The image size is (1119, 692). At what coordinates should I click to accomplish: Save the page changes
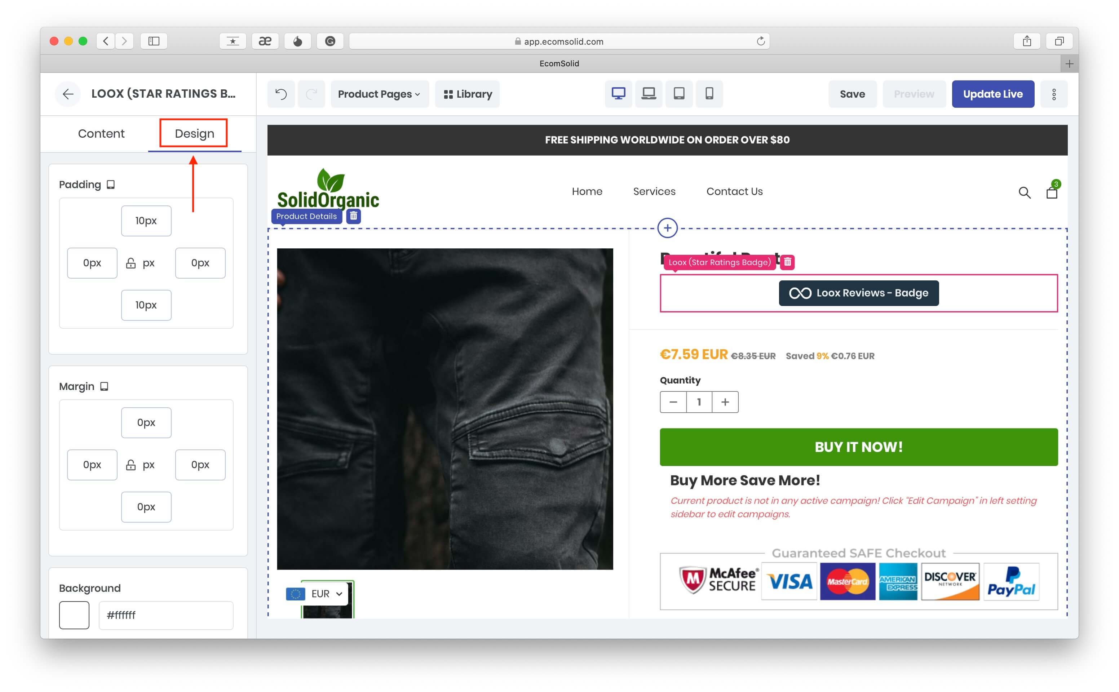(852, 94)
